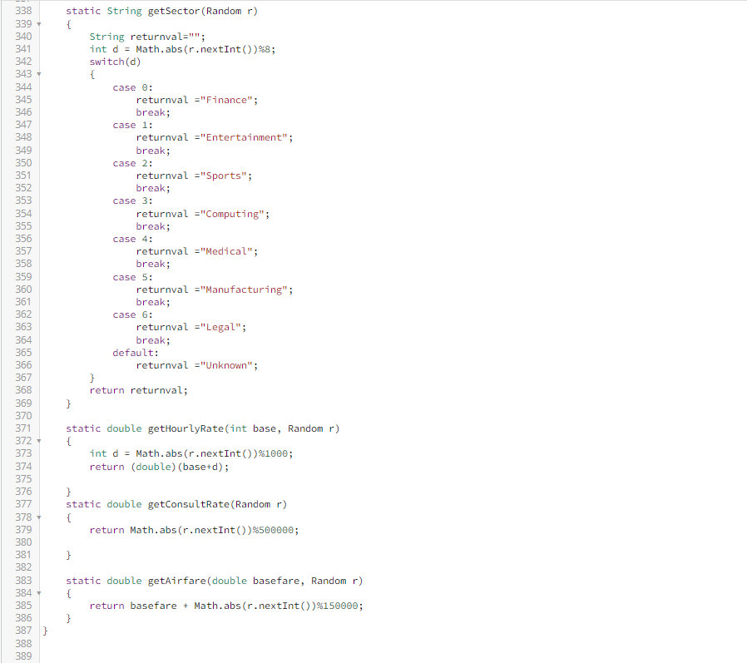Collapse the switch statement block at line 343
The width and height of the screenshot is (747, 663).
37,74
